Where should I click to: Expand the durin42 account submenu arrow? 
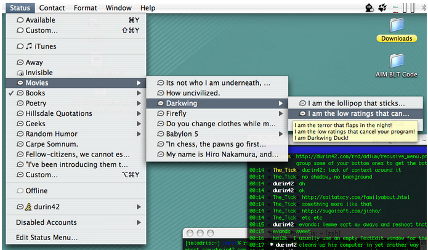139,207
